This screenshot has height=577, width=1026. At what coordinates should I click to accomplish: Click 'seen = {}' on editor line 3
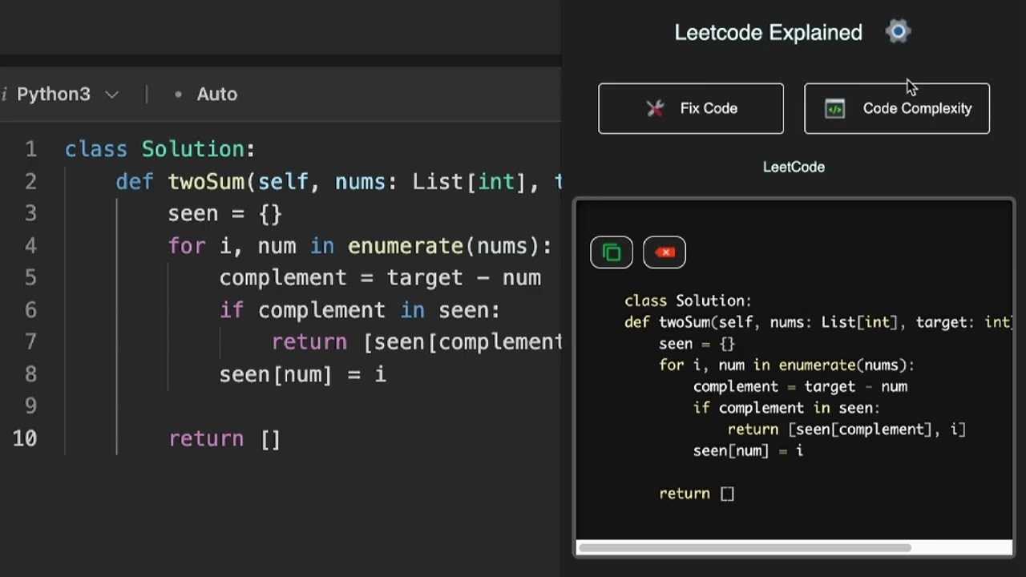[225, 214]
